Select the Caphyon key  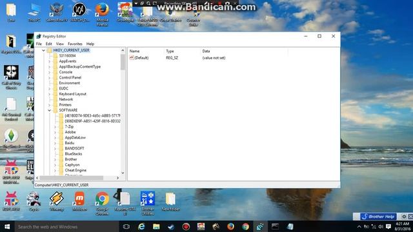tap(72, 165)
